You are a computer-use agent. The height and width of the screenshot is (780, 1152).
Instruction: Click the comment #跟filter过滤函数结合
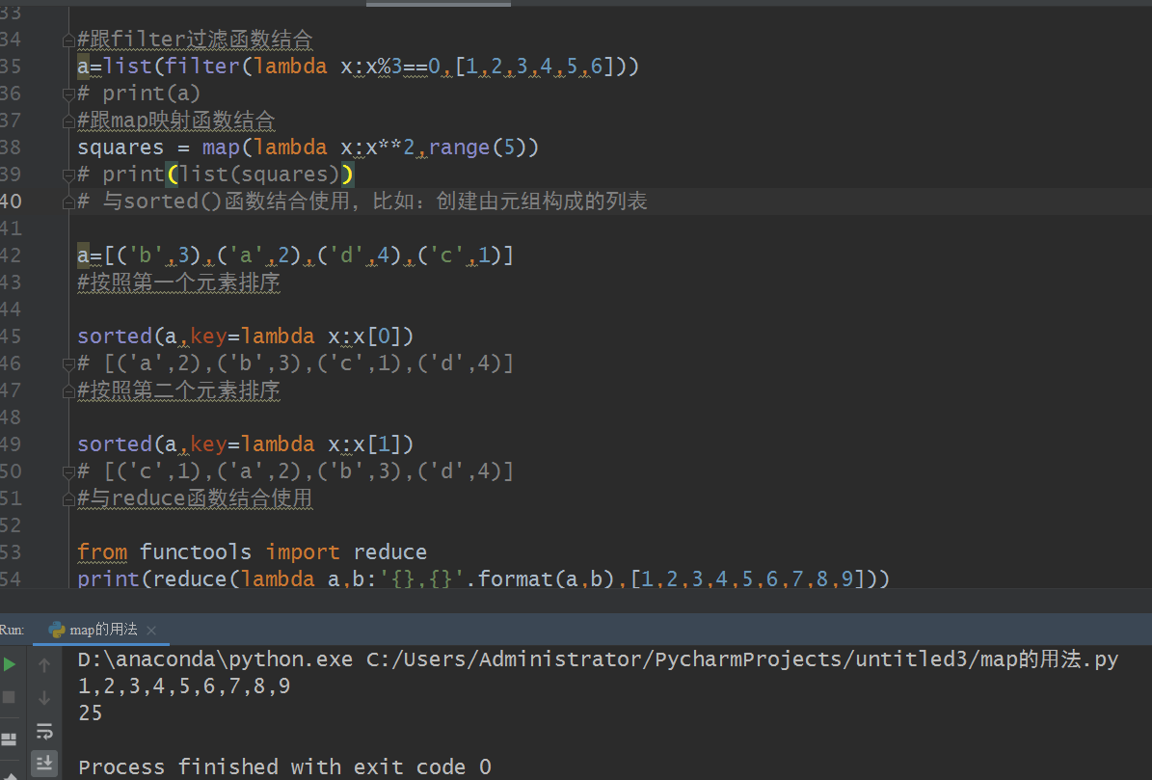click(195, 39)
